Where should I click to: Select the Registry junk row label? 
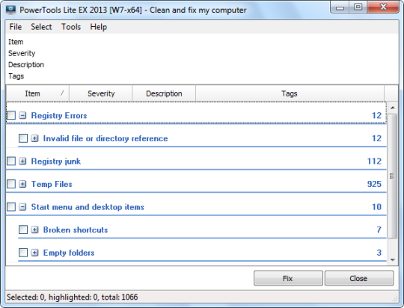point(56,161)
